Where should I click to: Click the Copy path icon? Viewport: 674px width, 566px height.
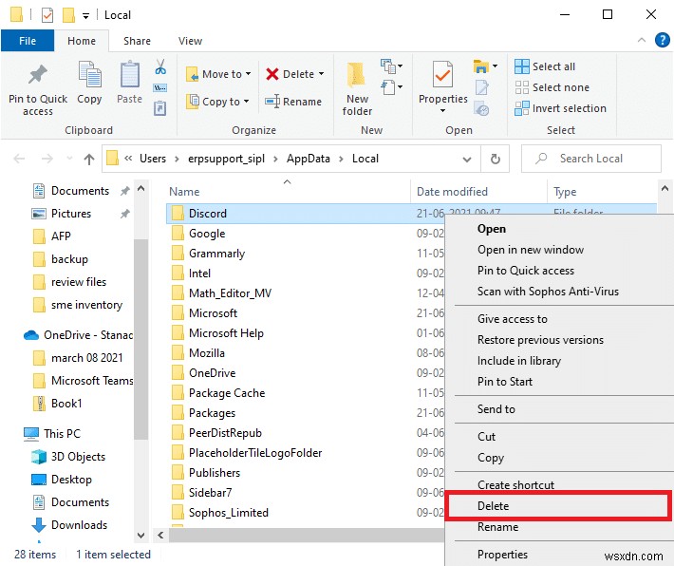[159, 87]
